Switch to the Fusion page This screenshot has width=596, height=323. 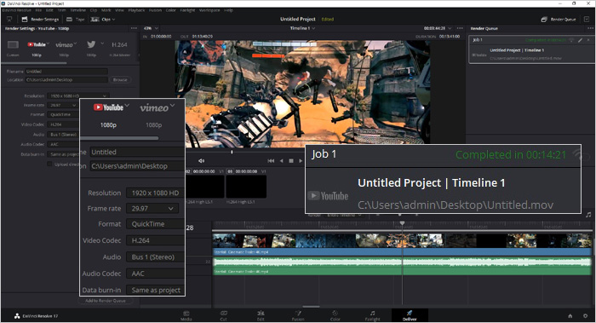(298, 316)
